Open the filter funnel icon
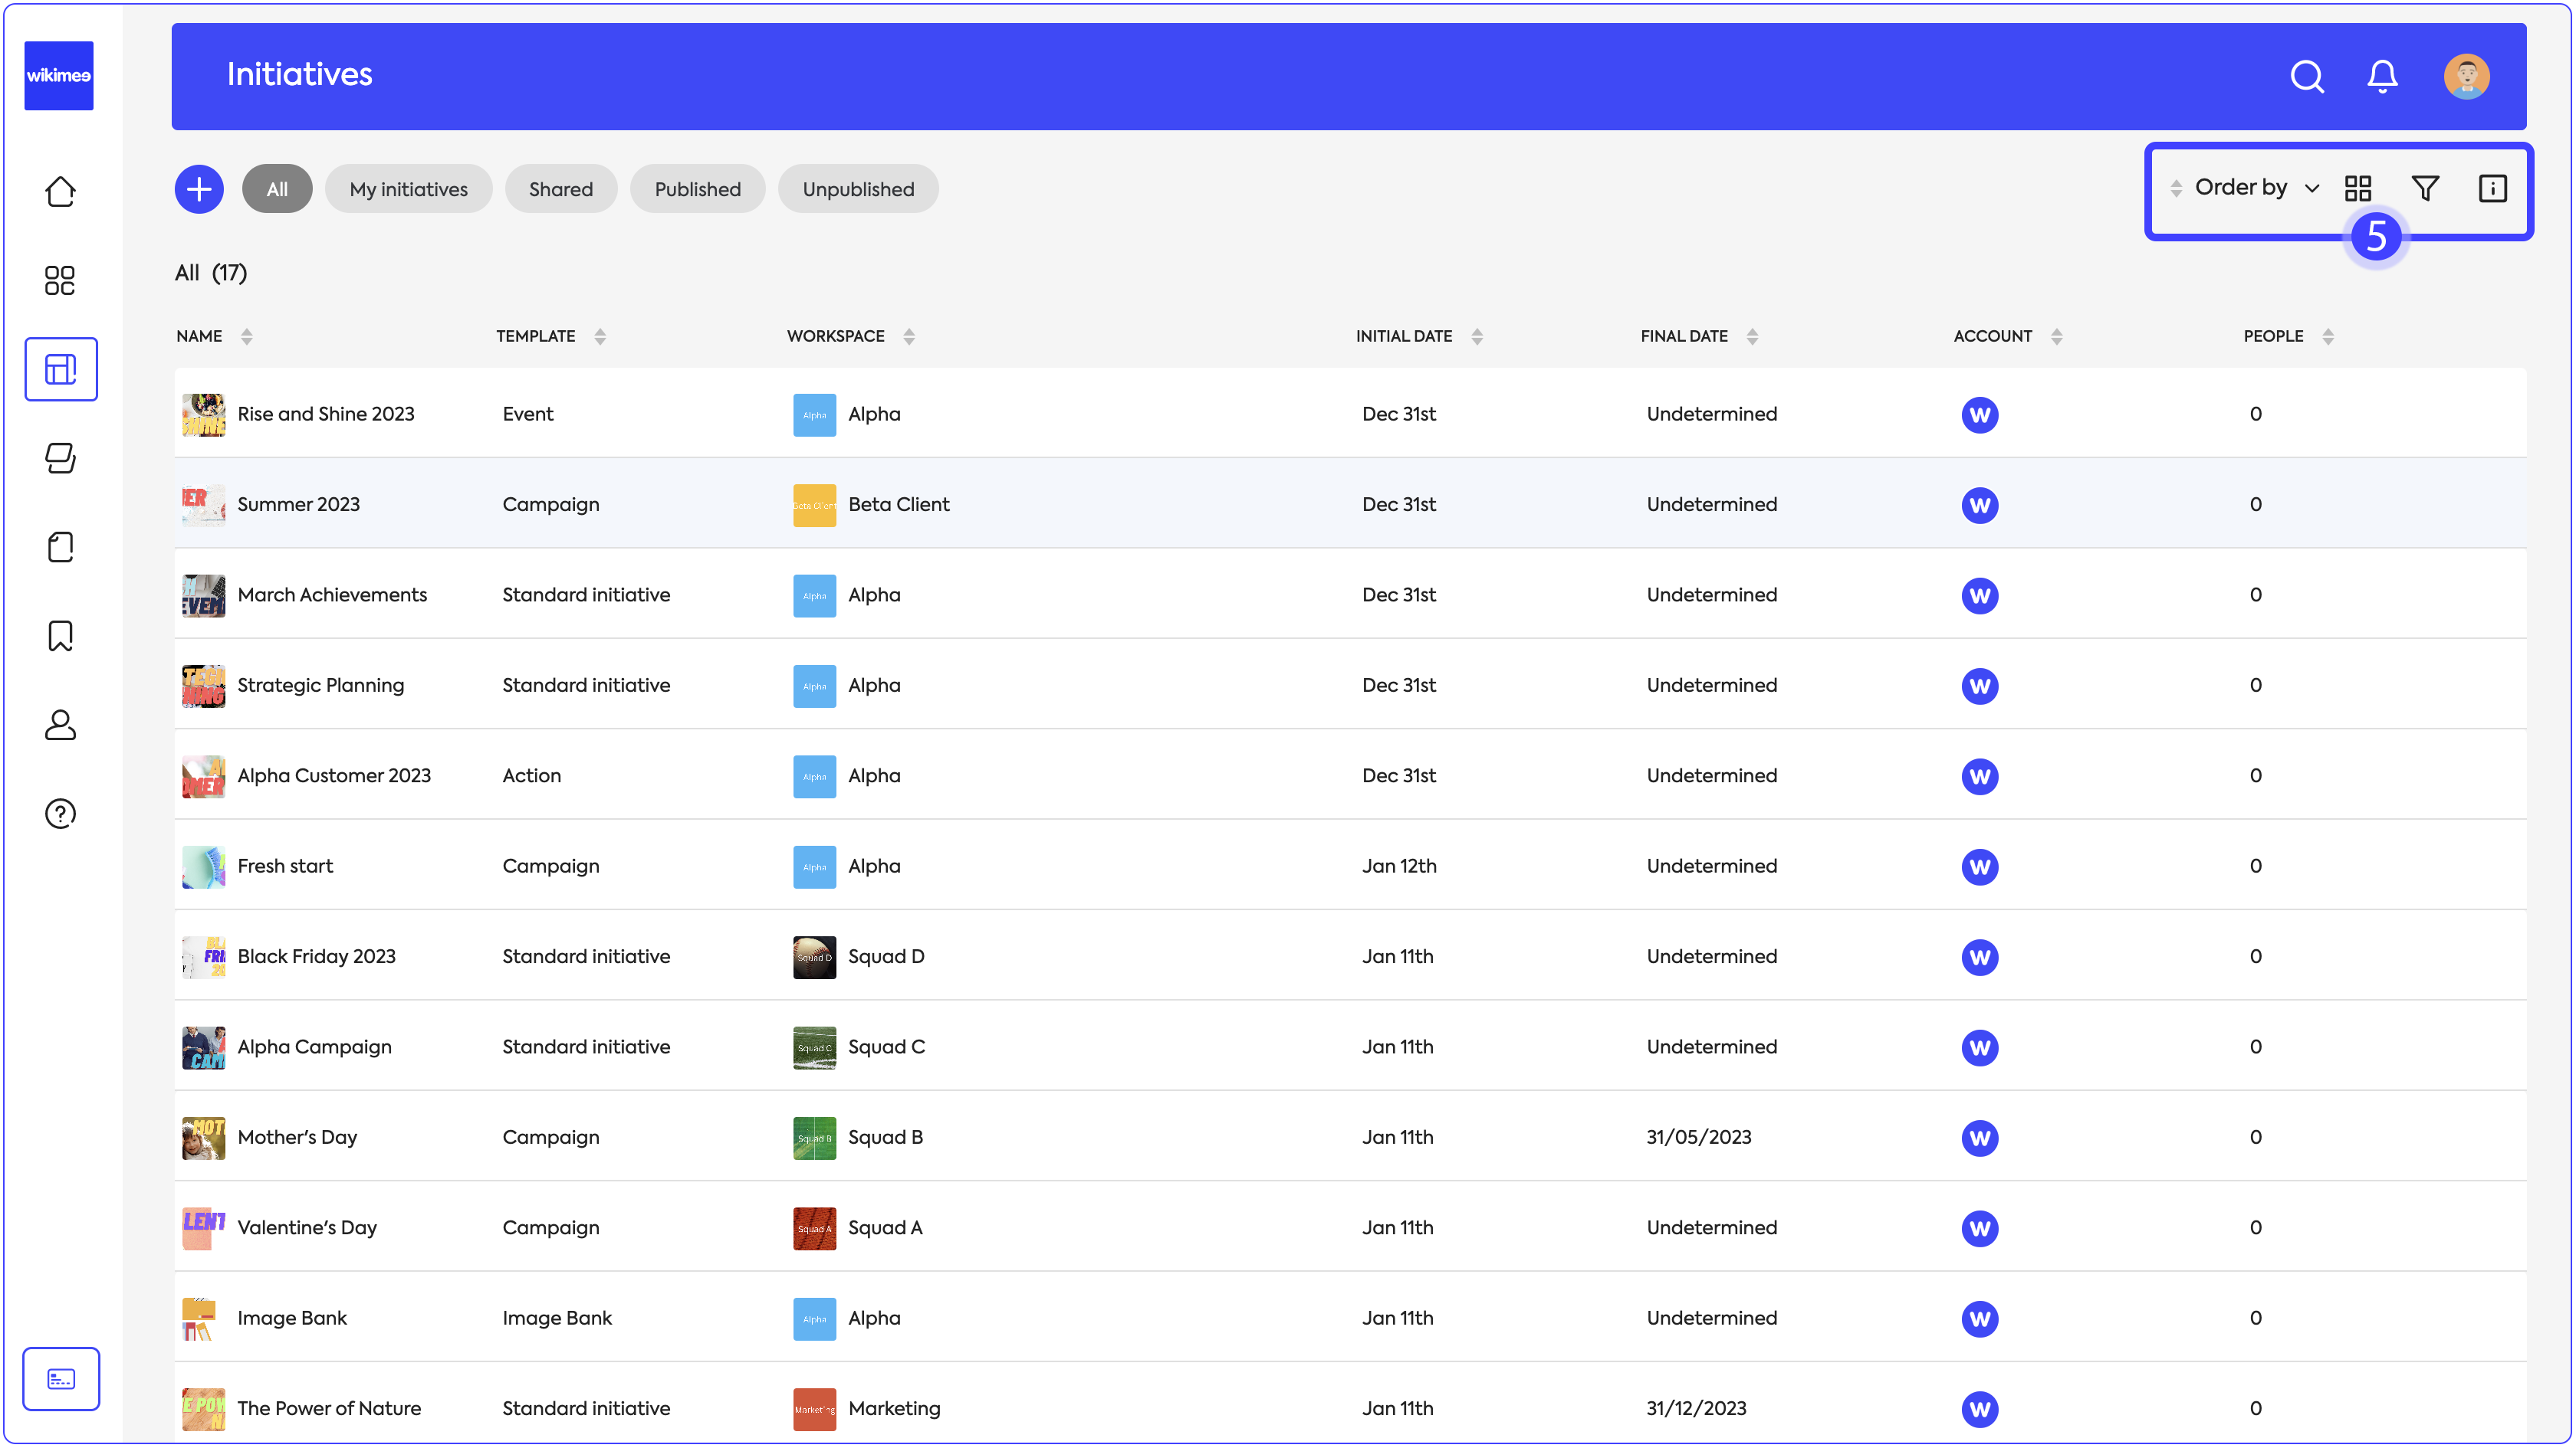The width and height of the screenshot is (2576, 1448). (x=2425, y=188)
